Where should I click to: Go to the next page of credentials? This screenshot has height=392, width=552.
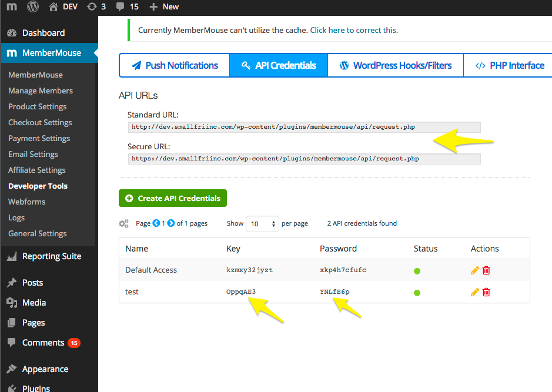pos(170,223)
